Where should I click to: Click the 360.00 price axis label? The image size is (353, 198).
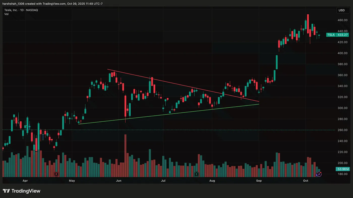tap(343, 75)
